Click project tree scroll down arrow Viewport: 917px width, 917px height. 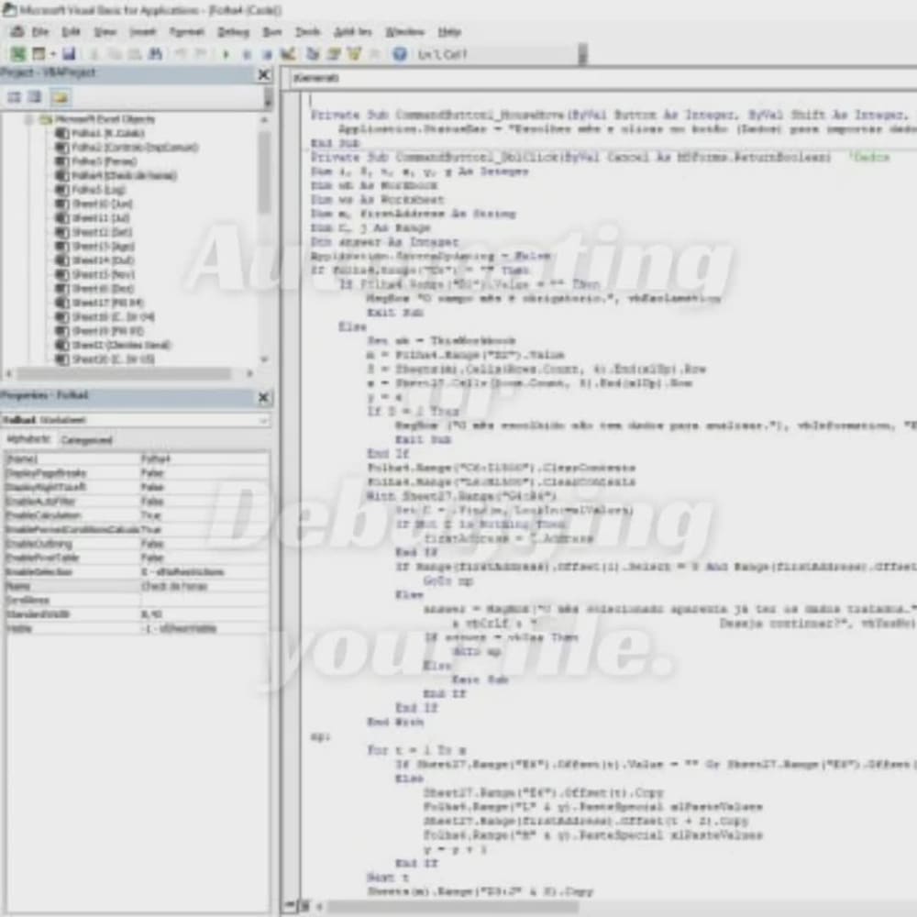point(264,359)
